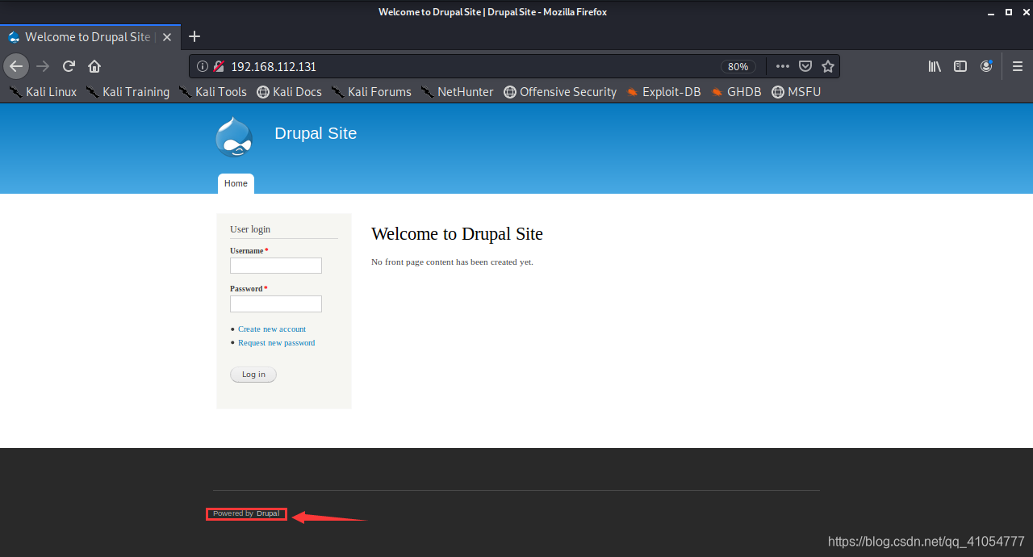This screenshot has width=1033, height=557.
Task: Open the Firefox home page icon
Action: click(94, 66)
